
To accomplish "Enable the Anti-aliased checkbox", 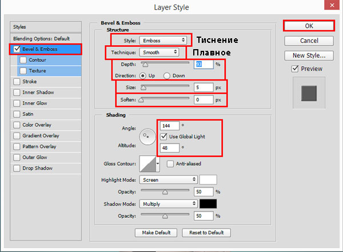I will pyautogui.click(x=170, y=163).
